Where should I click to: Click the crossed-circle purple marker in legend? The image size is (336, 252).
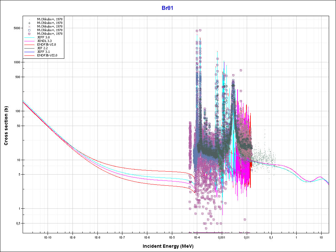[x=29, y=33]
